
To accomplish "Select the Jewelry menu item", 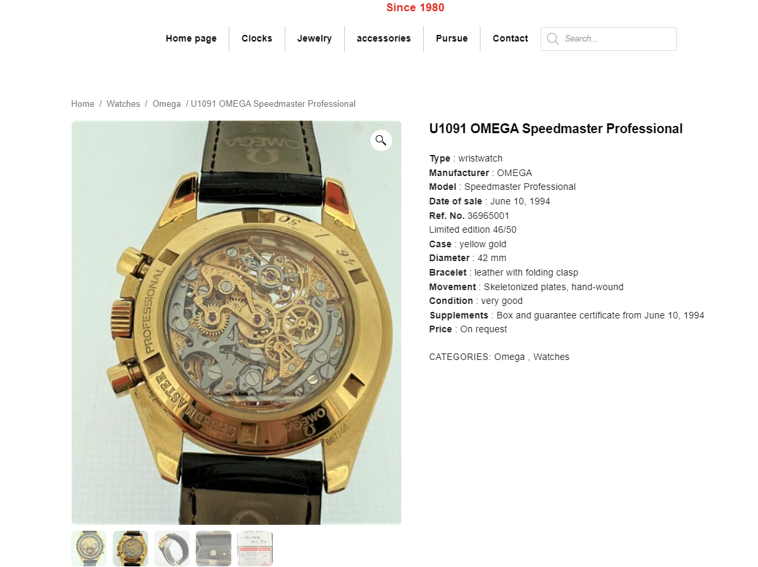I will (x=314, y=39).
